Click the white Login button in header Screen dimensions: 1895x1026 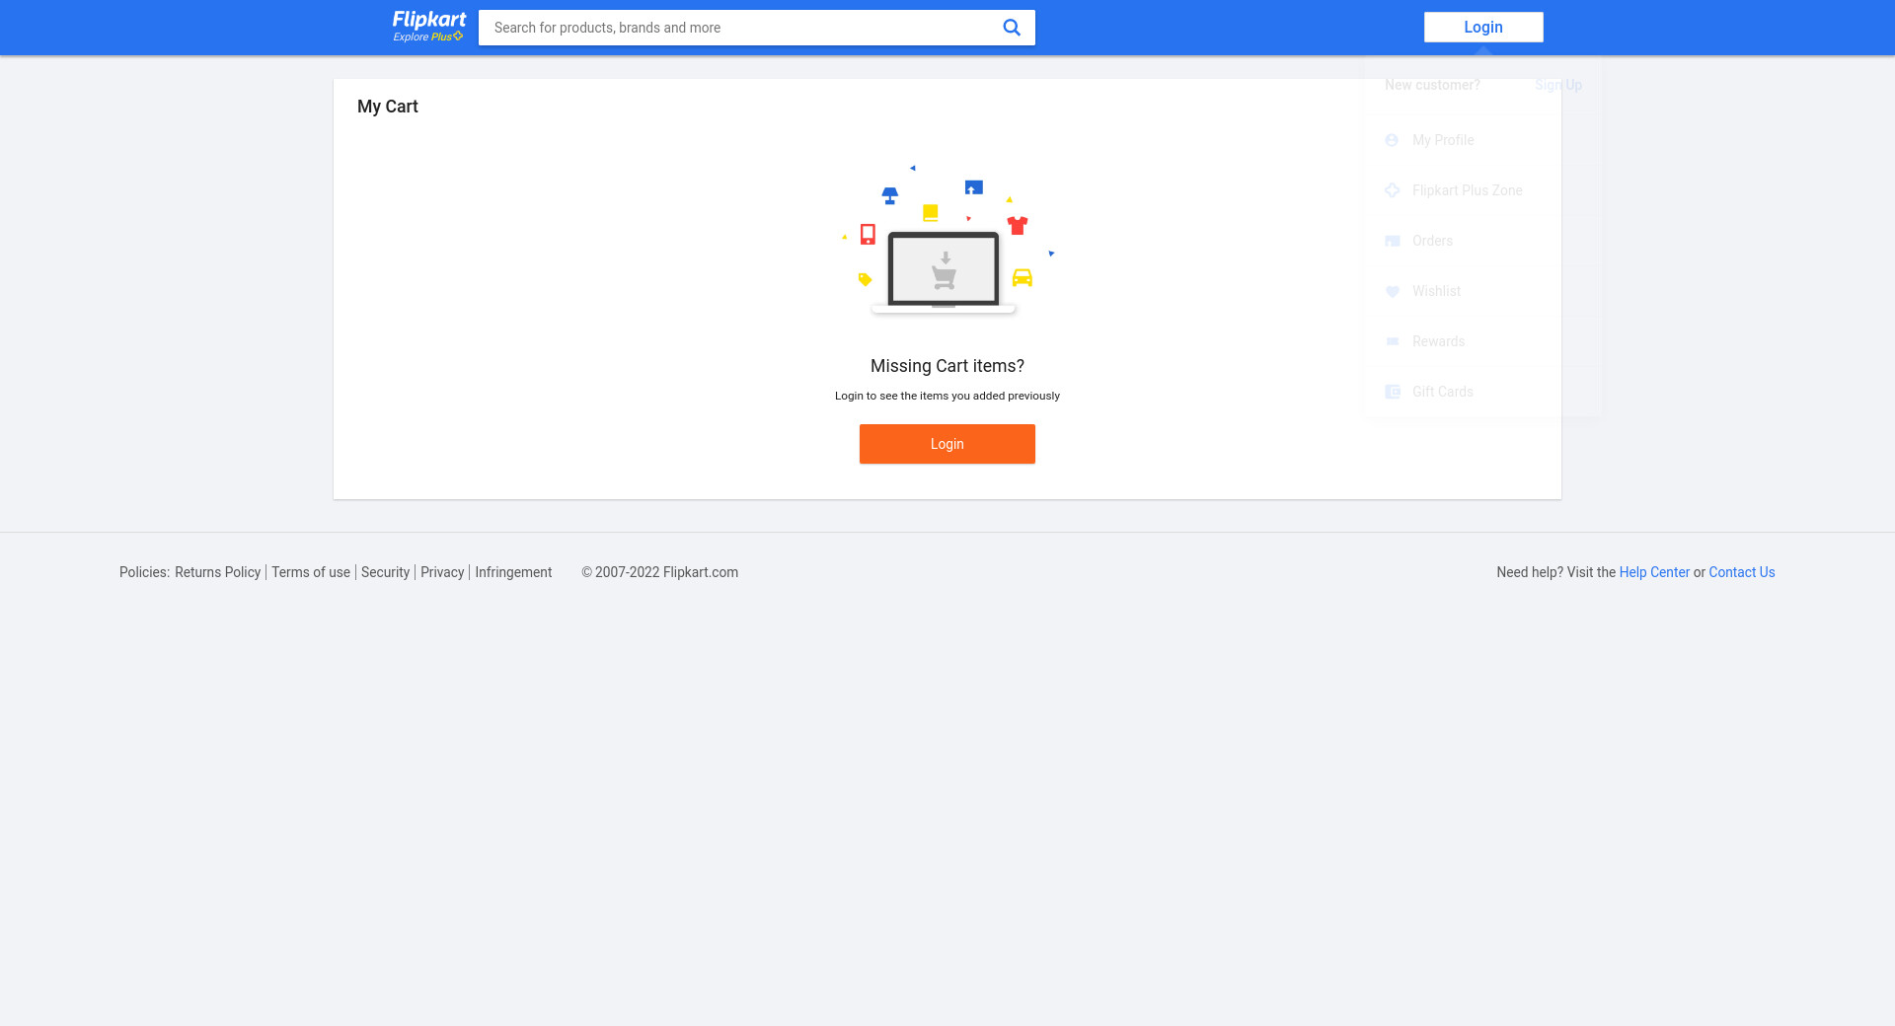click(x=1483, y=27)
